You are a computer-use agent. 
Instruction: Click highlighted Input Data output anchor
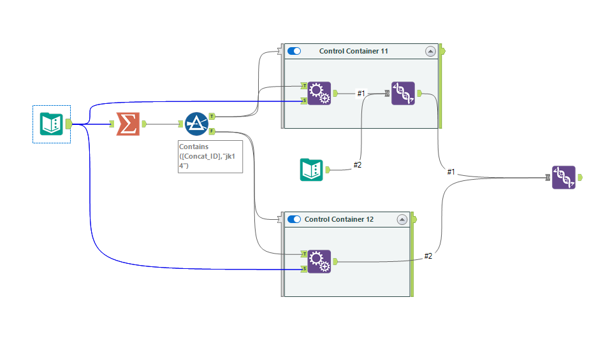point(69,124)
